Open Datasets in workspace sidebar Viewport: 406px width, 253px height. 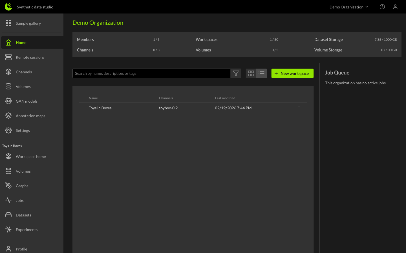[x=23, y=215]
